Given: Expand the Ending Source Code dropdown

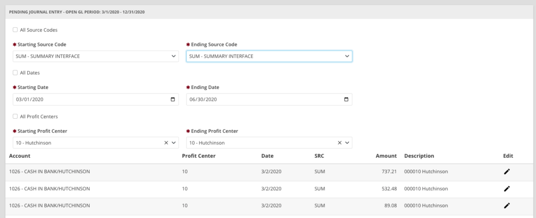Looking at the screenshot, I should click(269, 56).
